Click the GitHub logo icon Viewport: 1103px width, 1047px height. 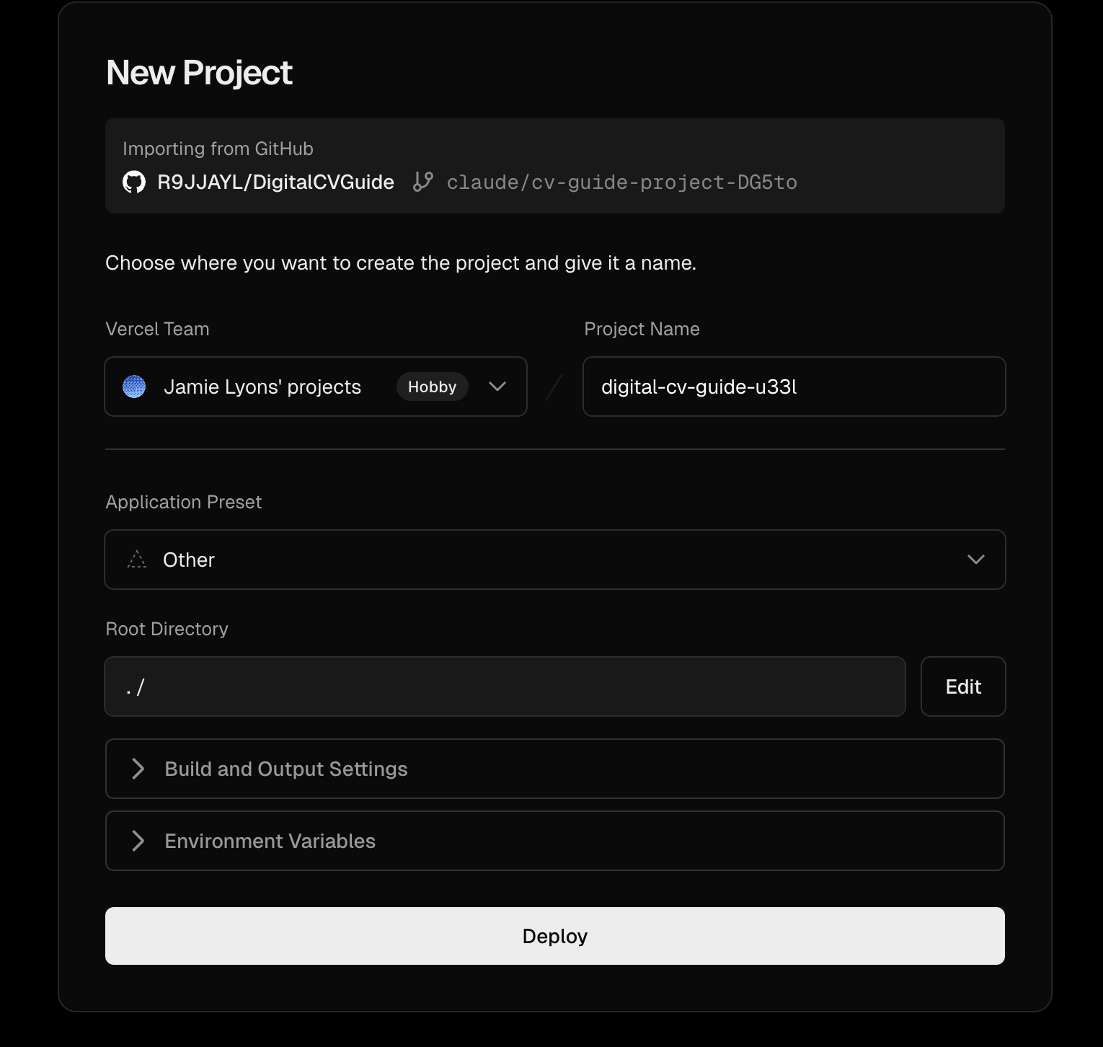[x=134, y=182]
